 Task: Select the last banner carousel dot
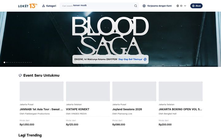[31, 62]
